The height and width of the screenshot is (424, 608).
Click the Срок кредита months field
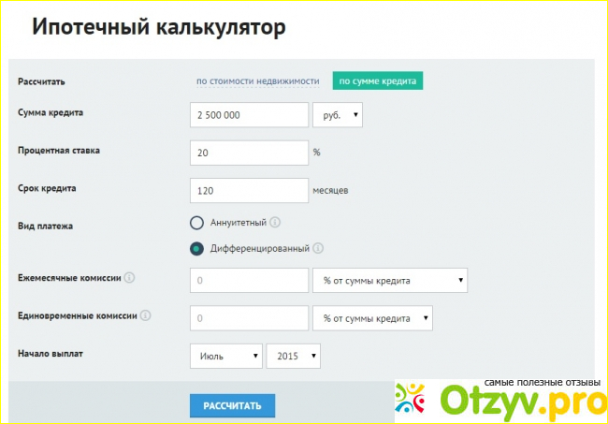[248, 190]
